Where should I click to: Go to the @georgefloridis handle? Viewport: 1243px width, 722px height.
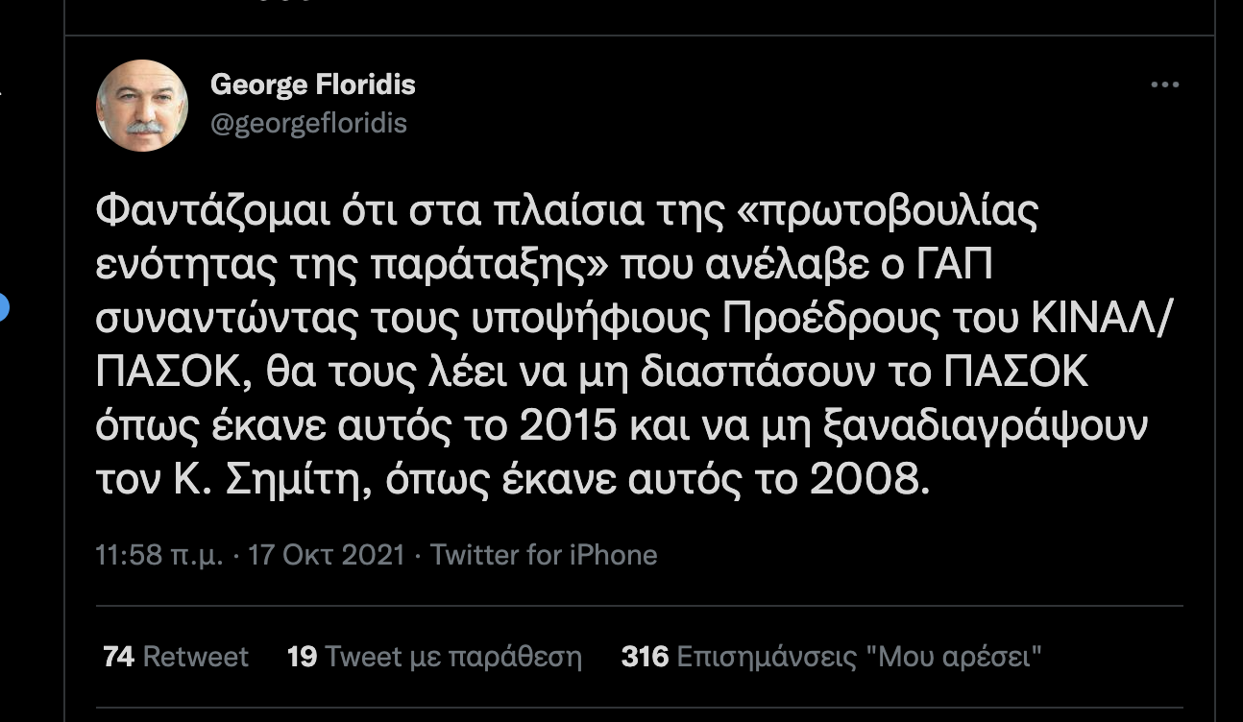308,123
